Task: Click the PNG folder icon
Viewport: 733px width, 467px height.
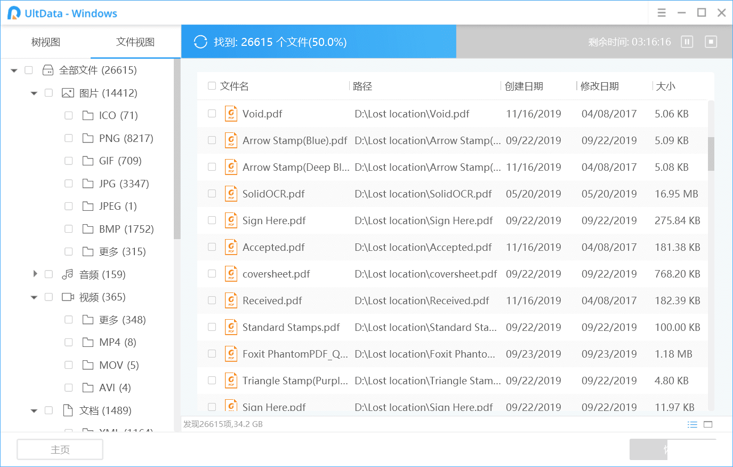Action: [88, 138]
